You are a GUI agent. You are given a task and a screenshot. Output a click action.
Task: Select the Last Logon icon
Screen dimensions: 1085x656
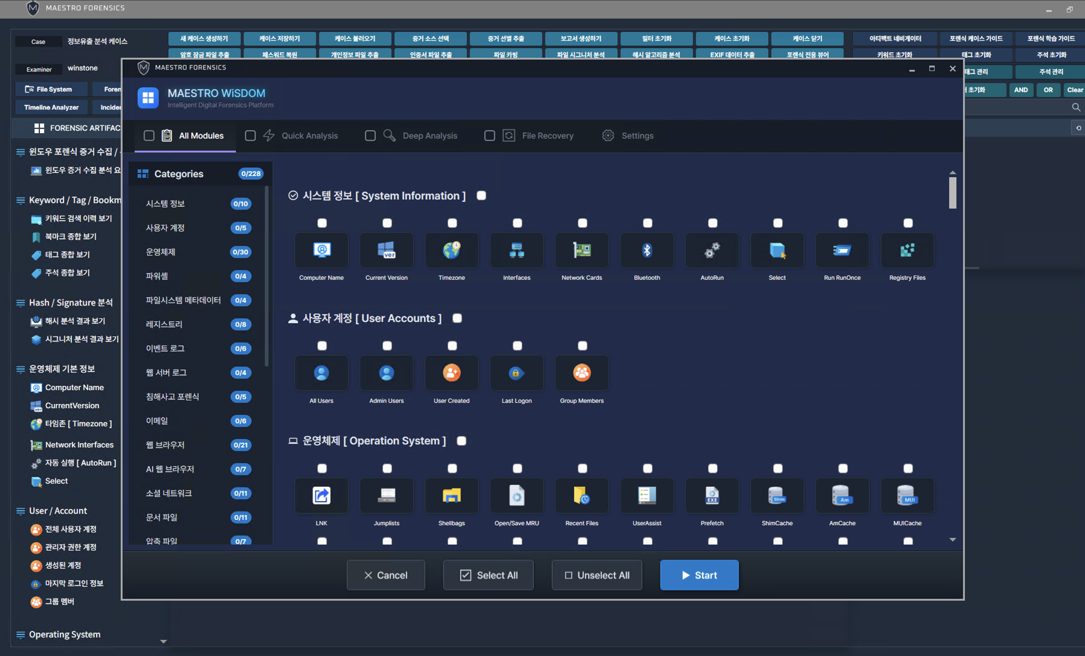tap(517, 373)
